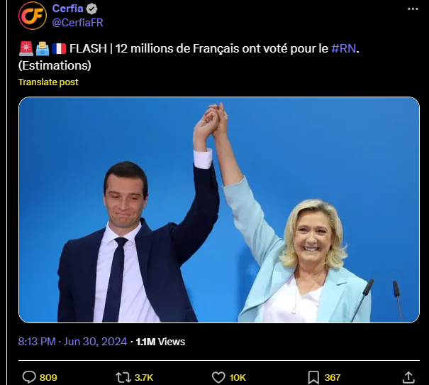Screen dimensions: 429x385
Task: Click the verified badge next to Cerfia
Action: (x=91, y=9)
